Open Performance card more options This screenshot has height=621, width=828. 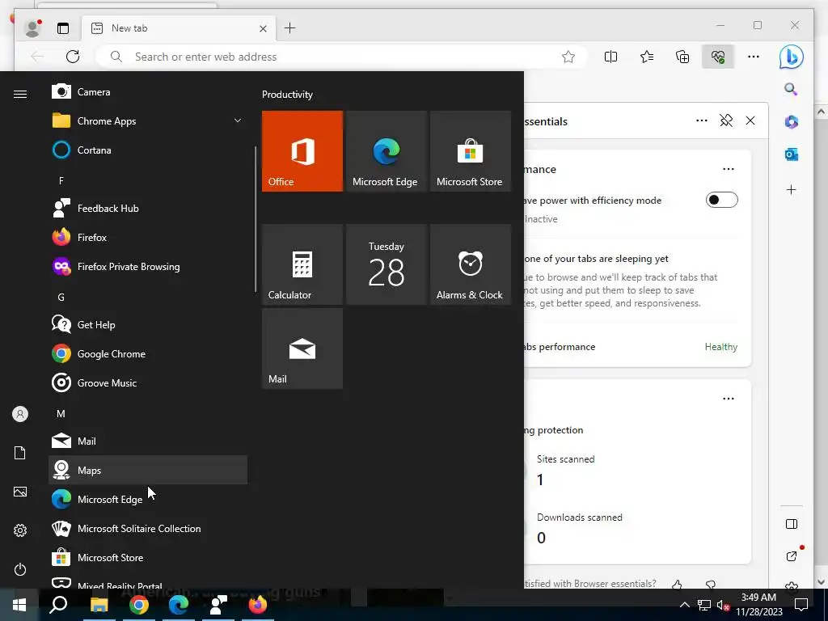(729, 169)
